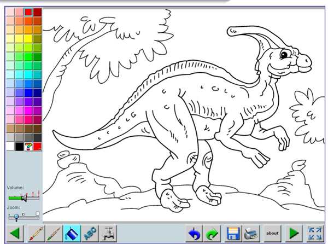Choose the highlighted pure red swatch in top row
This screenshot has height=244, width=328.
[28, 12]
